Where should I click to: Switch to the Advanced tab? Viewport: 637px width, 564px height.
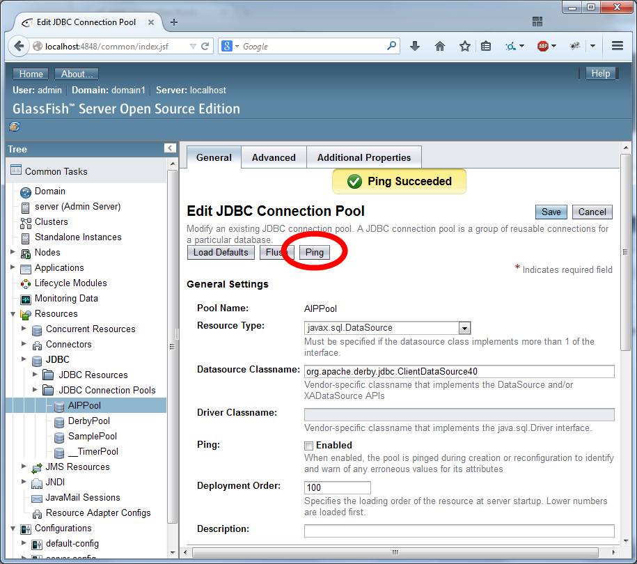coord(274,157)
